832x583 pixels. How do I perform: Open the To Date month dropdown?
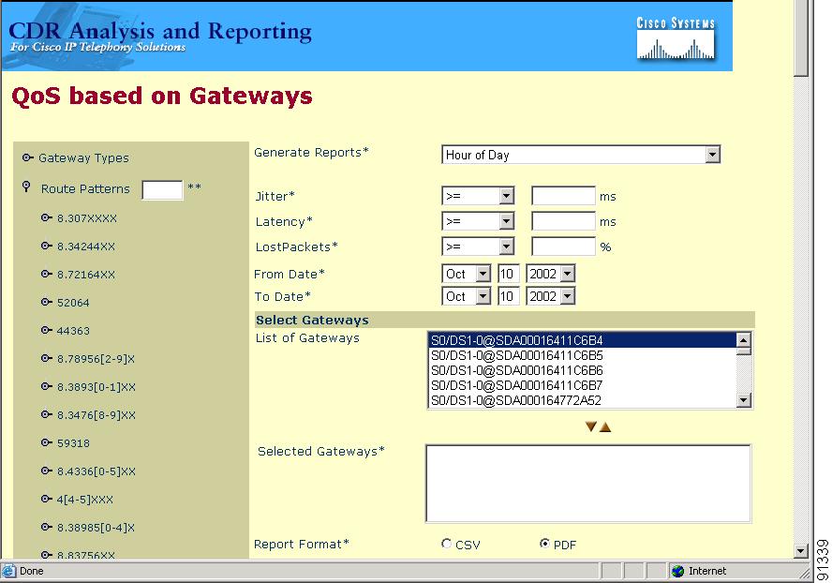(483, 296)
